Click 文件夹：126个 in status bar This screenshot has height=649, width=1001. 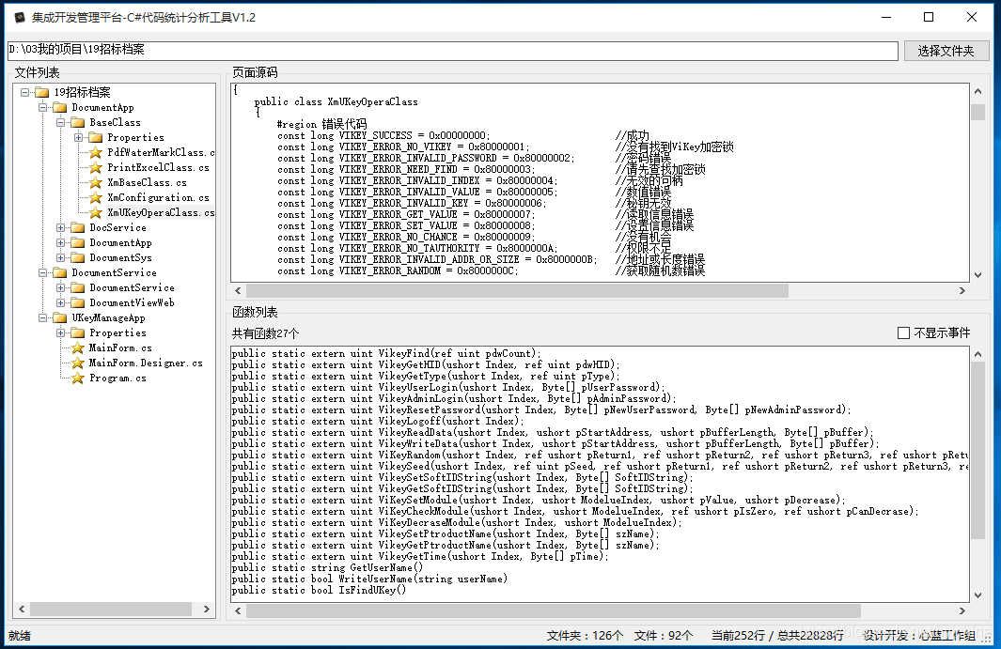pos(585,636)
